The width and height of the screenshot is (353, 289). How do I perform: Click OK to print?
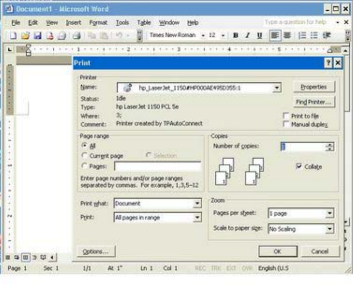[x=277, y=251]
